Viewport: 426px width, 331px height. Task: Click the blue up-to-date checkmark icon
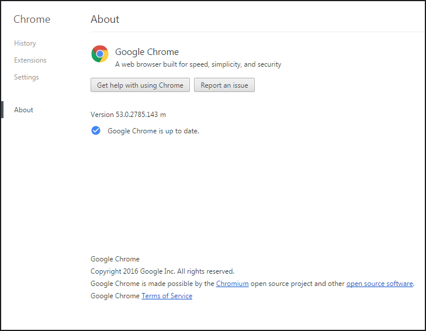pyautogui.click(x=96, y=130)
